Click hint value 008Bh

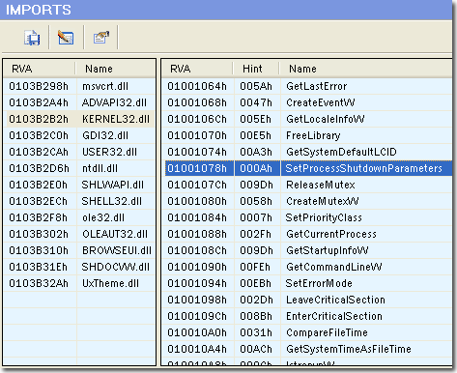(x=256, y=316)
